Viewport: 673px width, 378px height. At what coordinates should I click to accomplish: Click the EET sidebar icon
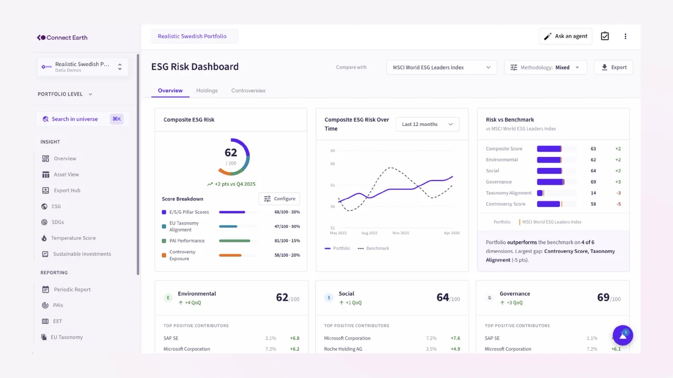click(x=45, y=321)
